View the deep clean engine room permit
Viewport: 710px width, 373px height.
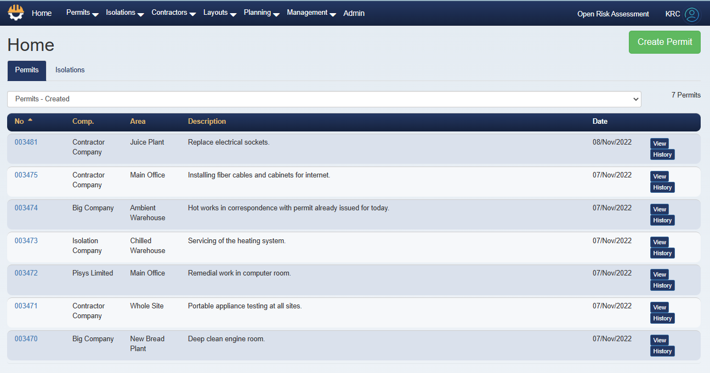(x=660, y=340)
